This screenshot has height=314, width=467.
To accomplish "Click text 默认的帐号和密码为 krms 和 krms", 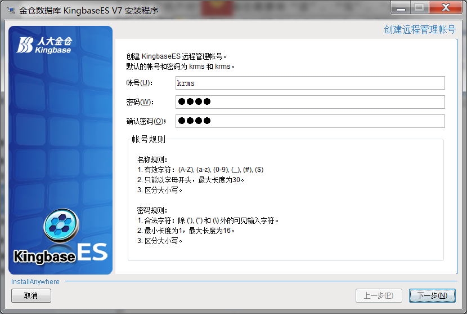I will [180, 67].
